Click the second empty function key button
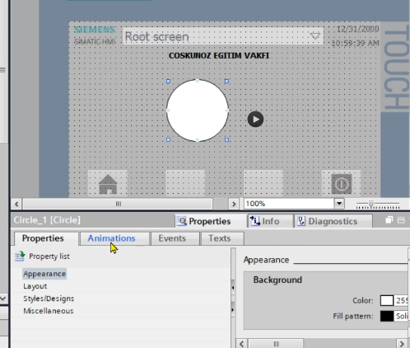Screen dimensions: 410x348 pos(185,184)
